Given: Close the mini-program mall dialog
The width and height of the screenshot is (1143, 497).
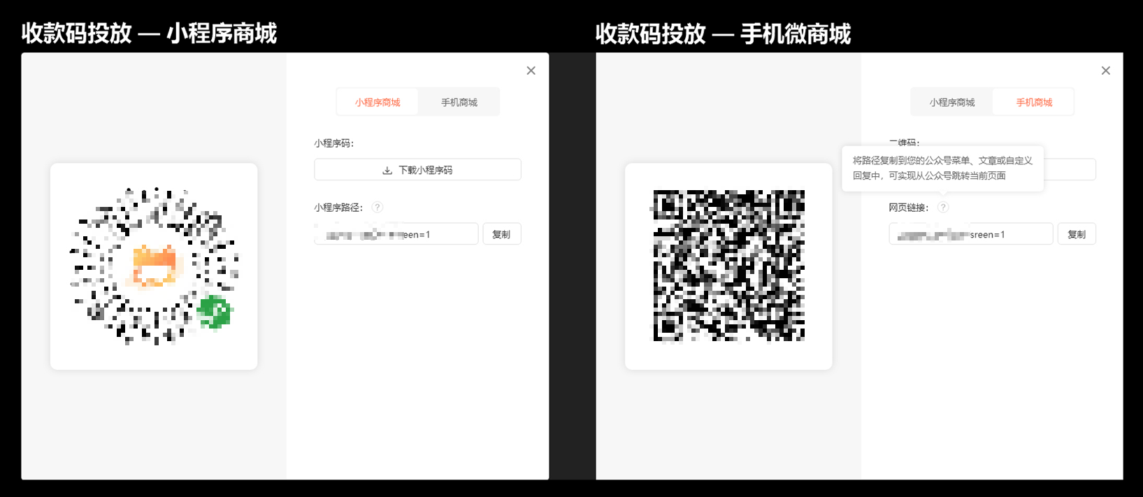Looking at the screenshot, I should click(531, 71).
